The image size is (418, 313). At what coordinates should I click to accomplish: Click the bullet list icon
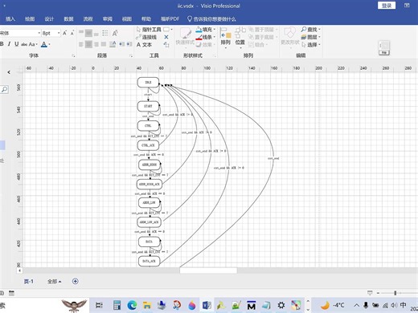click(x=105, y=33)
